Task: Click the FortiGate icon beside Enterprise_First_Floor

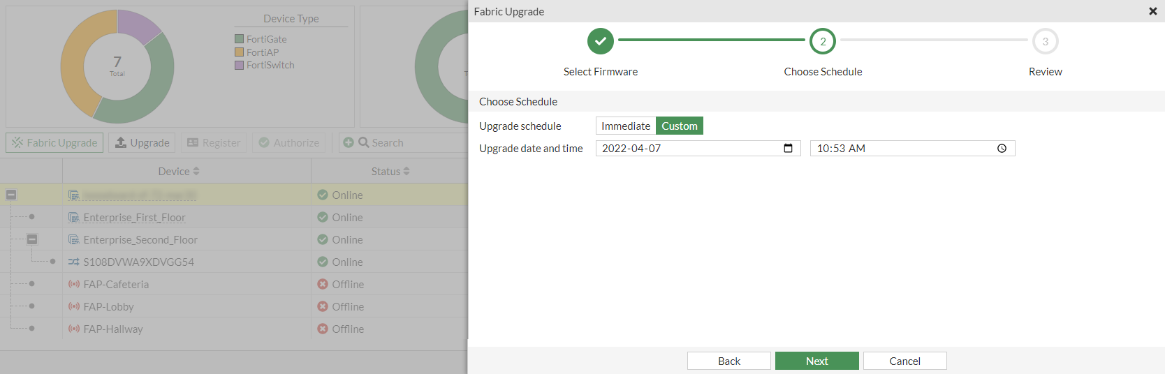Action: pyautogui.click(x=73, y=218)
